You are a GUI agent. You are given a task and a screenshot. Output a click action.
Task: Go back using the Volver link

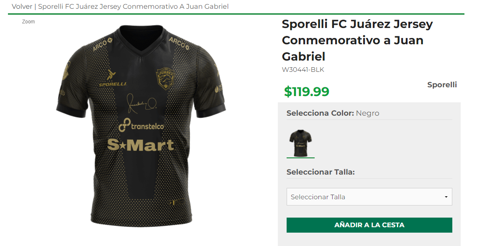(x=22, y=6)
